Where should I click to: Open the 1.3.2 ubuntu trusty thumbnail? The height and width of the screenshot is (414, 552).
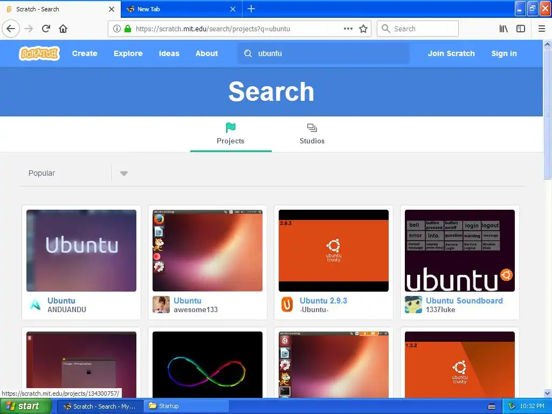tap(459, 365)
